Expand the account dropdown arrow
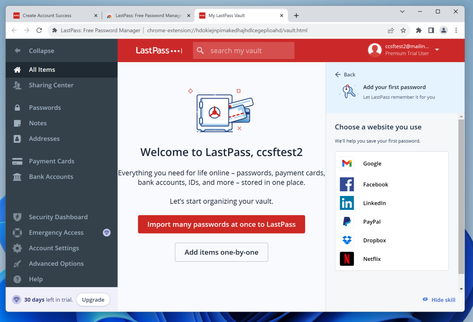This screenshot has height=322, width=473. tap(437, 50)
